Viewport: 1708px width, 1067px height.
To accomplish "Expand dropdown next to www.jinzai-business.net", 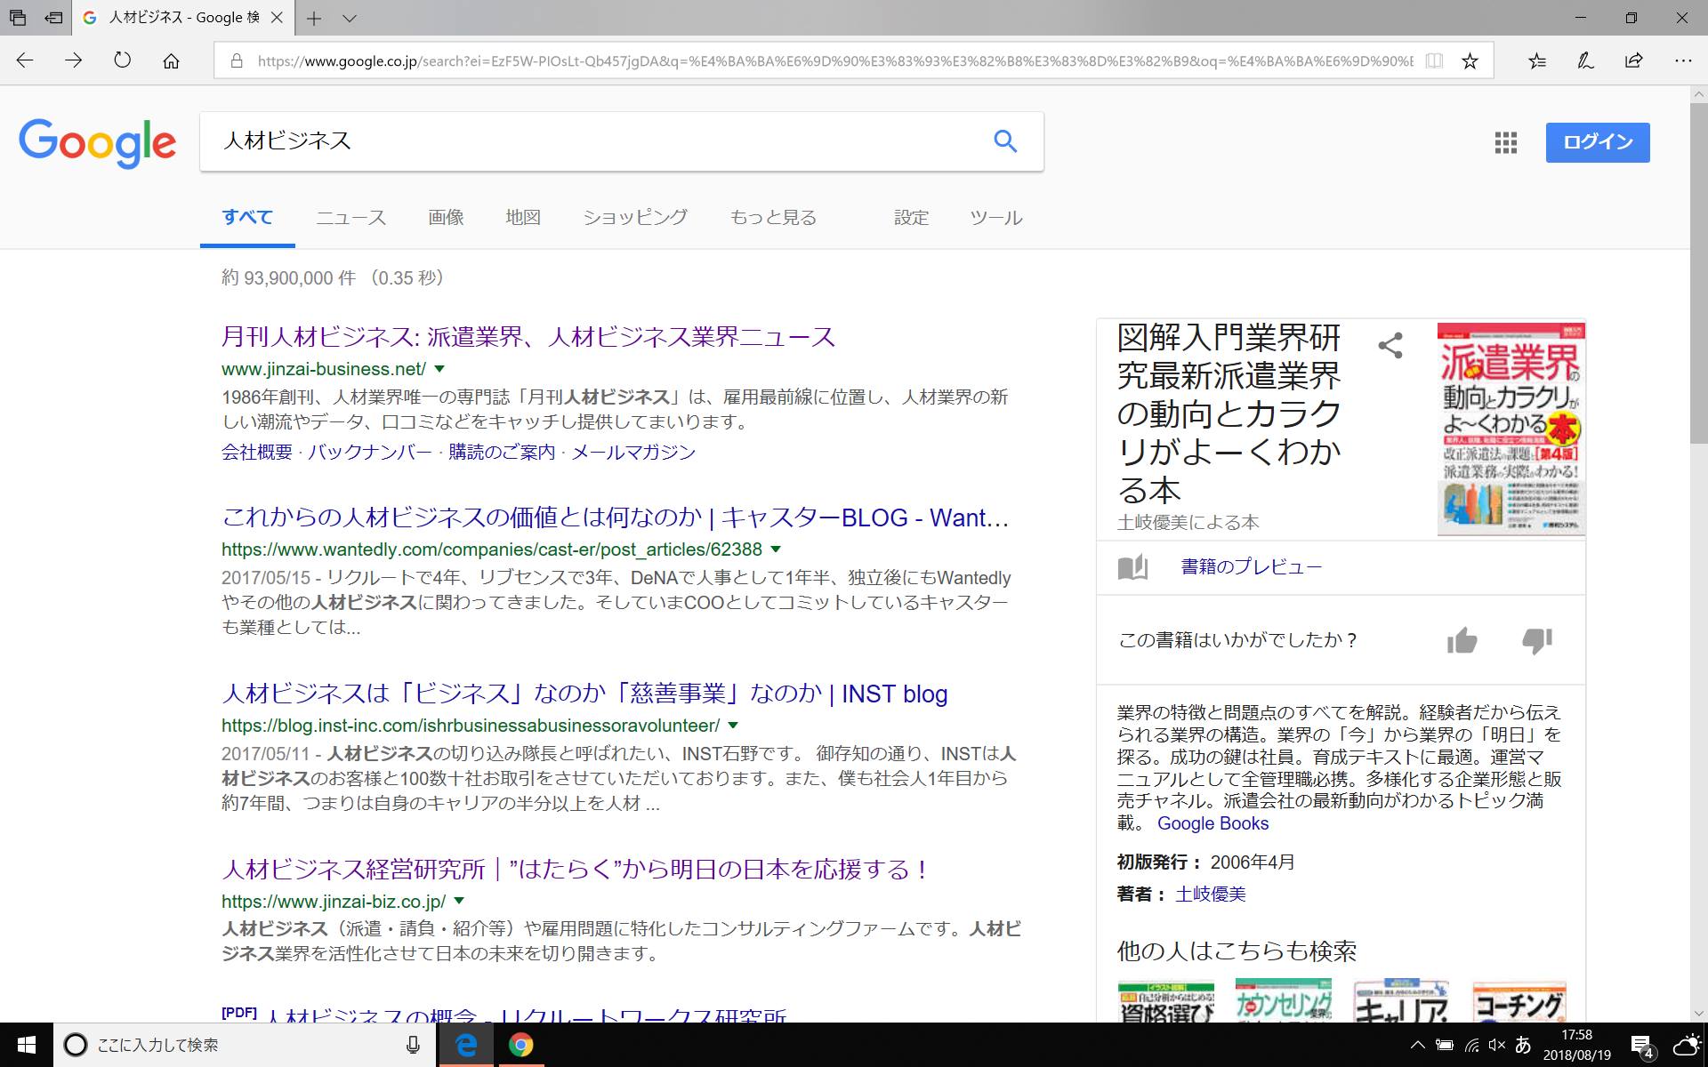I will 439,368.
